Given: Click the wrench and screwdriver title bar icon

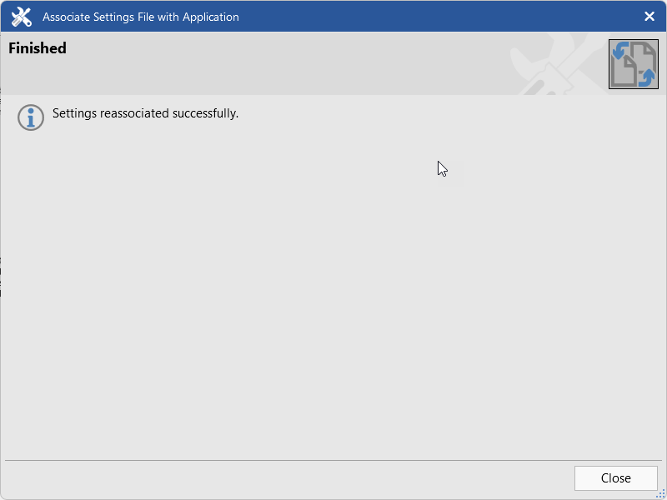Looking at the screenshot, I should [x=21, y=17].
